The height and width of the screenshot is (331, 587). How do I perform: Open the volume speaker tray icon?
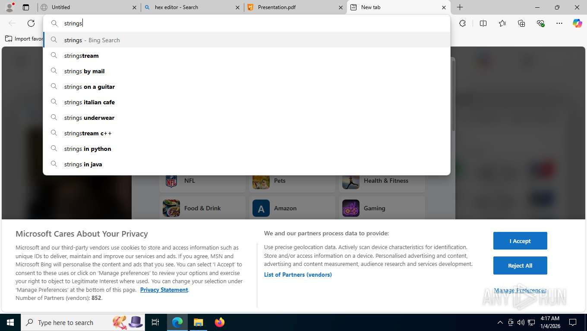pos(521,322)
